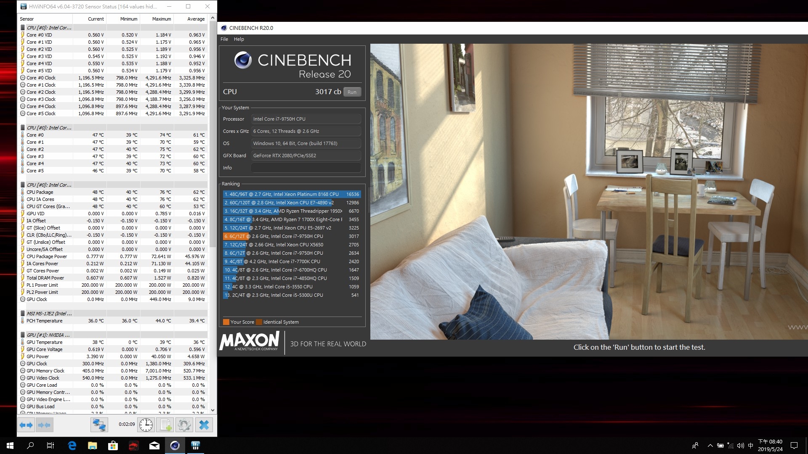The height and width of the screenshot is (454, 808).
Task: Click the Processor field Intel Core i7-9750H
Action: pos(306,119)
